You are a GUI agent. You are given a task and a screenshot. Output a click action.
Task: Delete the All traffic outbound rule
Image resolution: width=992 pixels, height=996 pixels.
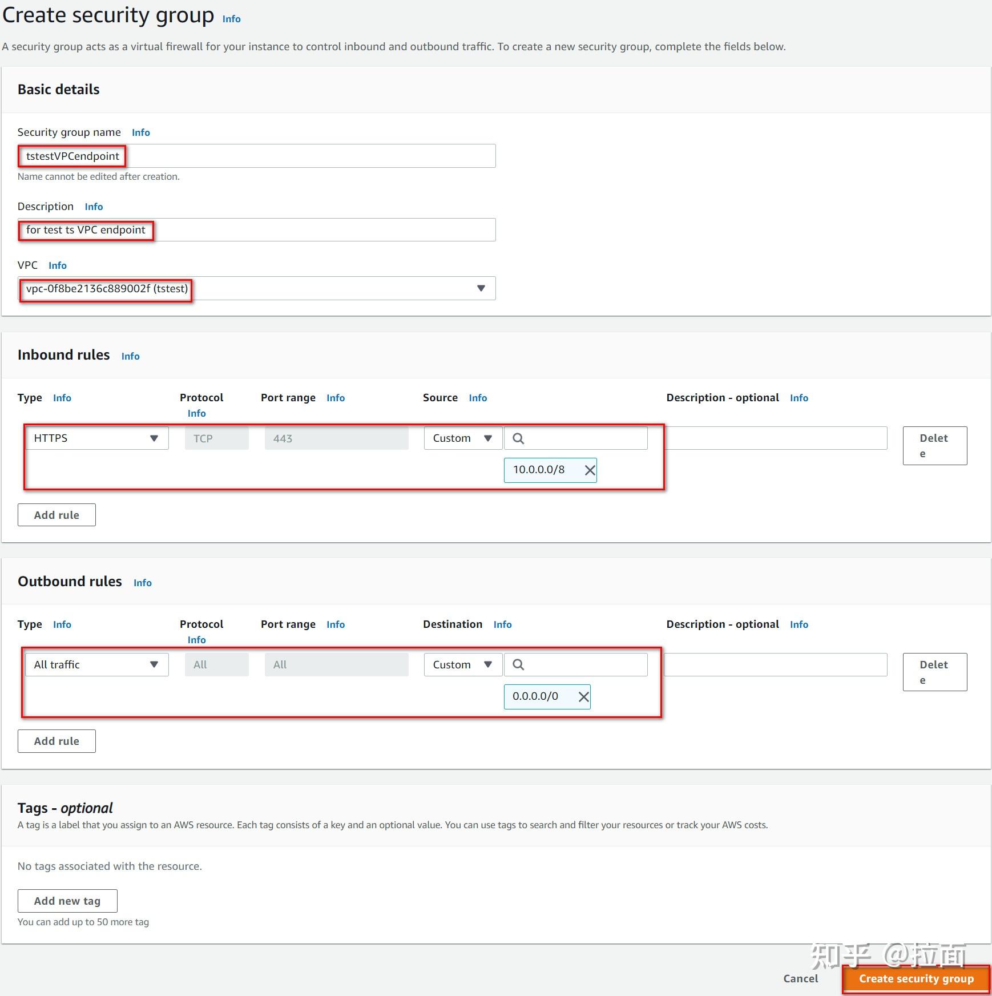coord(934,672)
